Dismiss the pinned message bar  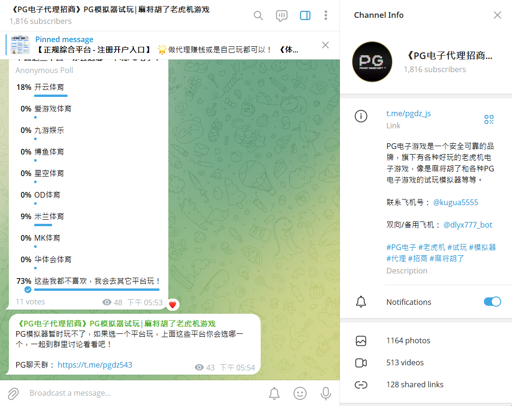325,45
